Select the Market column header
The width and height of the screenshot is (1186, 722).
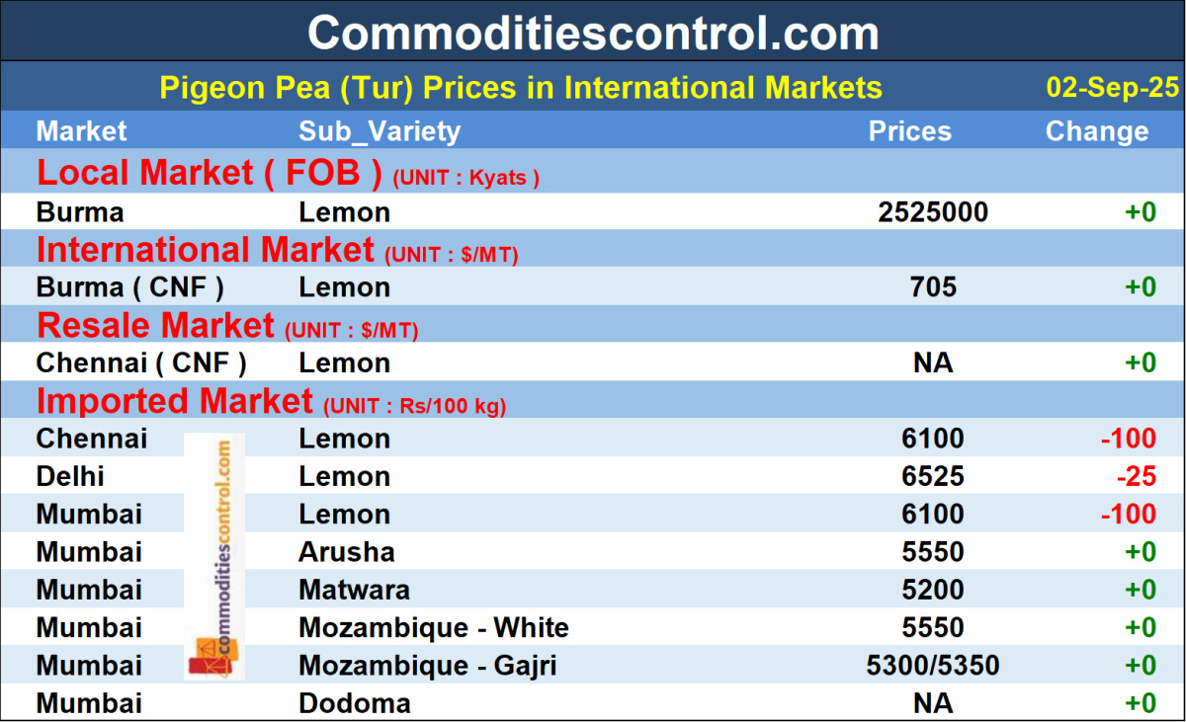coord(82,131)
